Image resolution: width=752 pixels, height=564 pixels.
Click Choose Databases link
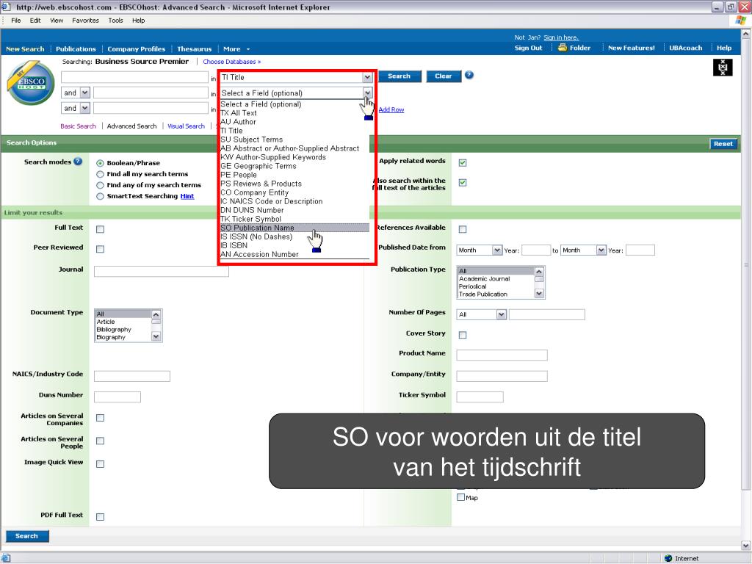tap(231, 62)
